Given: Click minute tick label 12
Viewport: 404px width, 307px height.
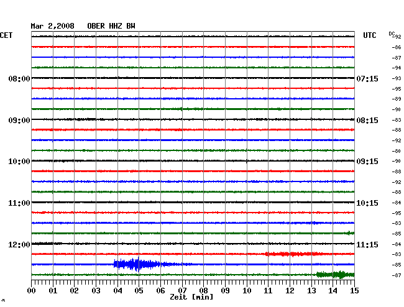Looking at the screenshot, I should (290, 291).
